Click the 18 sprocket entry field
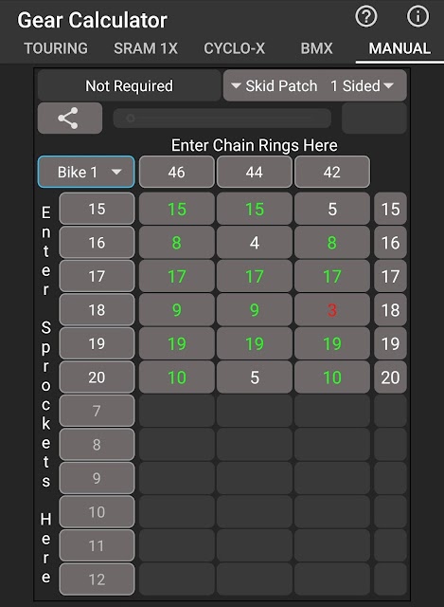The width and height of the screenshot is (444, 607). click(x=97, y=310)
